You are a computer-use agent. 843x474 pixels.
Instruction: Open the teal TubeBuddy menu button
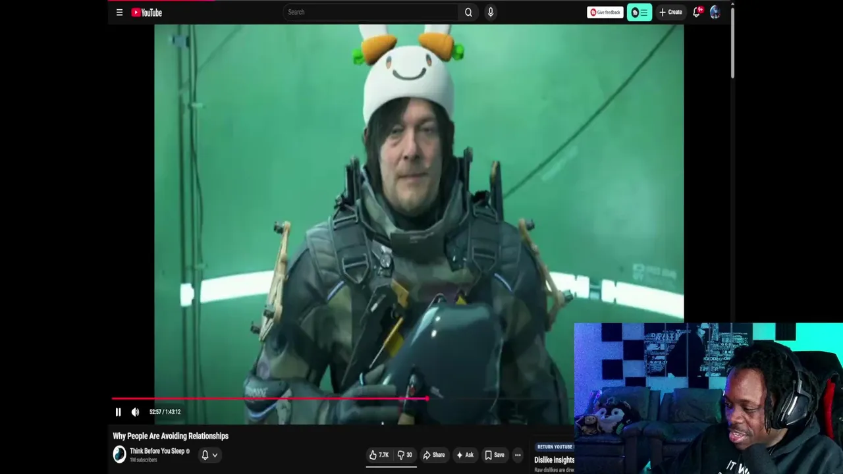coord(639,13)
